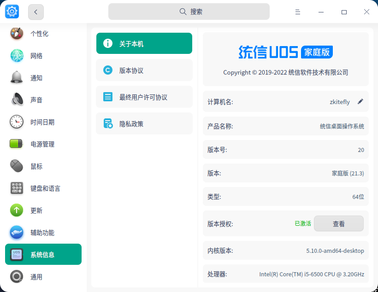
Task: Click 查看 to view activation details
Action: 339,223
